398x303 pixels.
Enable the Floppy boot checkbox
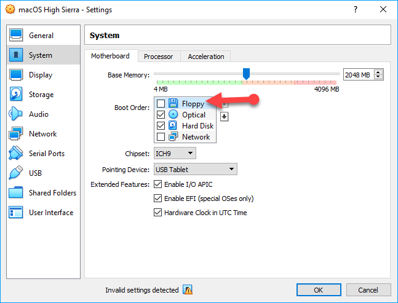point(161,104)
